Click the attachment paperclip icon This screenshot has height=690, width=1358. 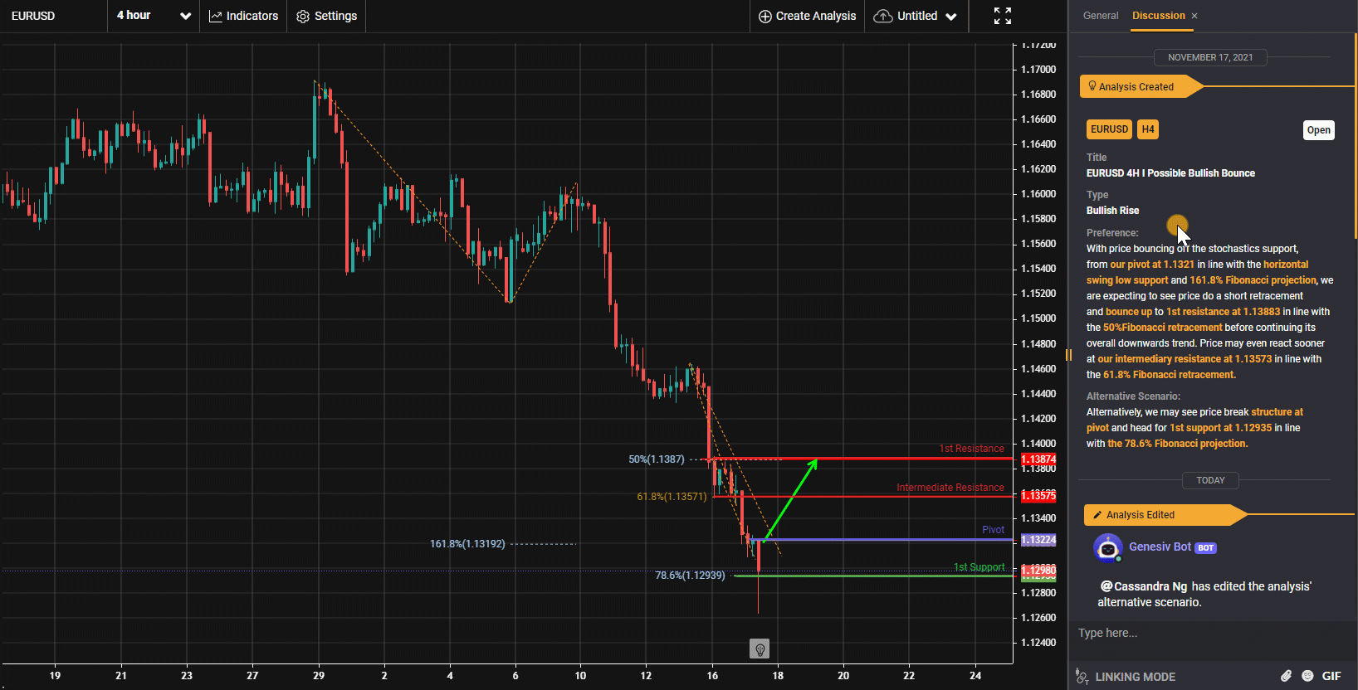(1286, 676)
